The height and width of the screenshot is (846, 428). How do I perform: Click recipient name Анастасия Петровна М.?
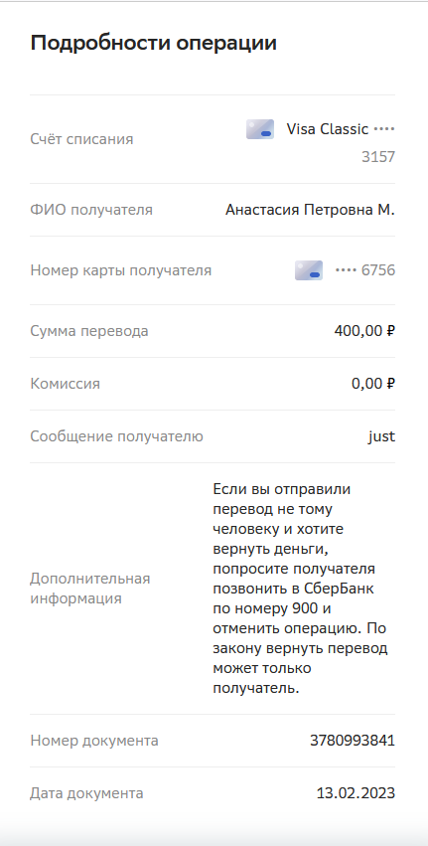pos(310,210)
